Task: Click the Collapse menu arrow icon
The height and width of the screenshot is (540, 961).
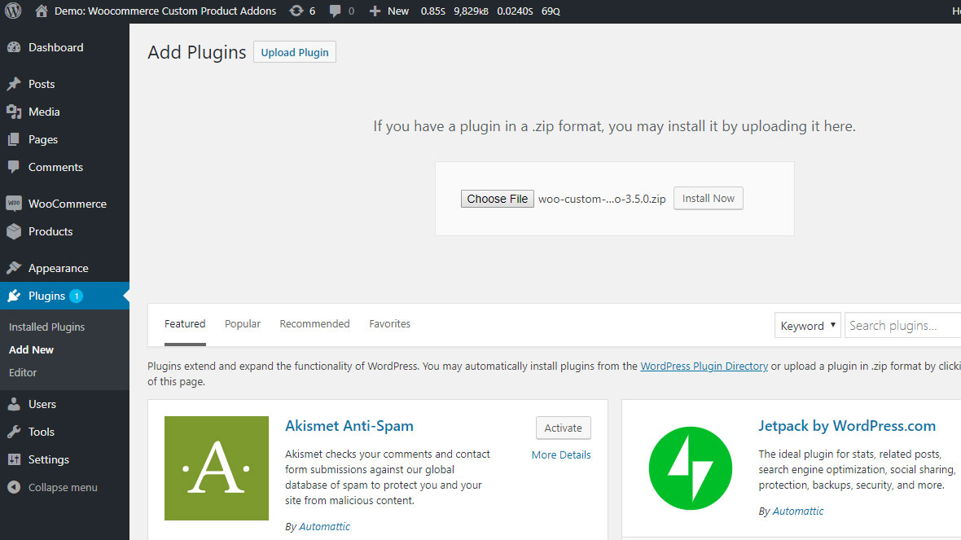Action: tap(14, 487)
